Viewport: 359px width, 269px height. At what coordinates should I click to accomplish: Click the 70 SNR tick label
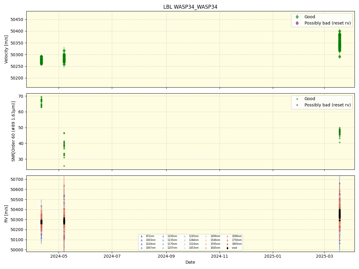pos(21,96)
